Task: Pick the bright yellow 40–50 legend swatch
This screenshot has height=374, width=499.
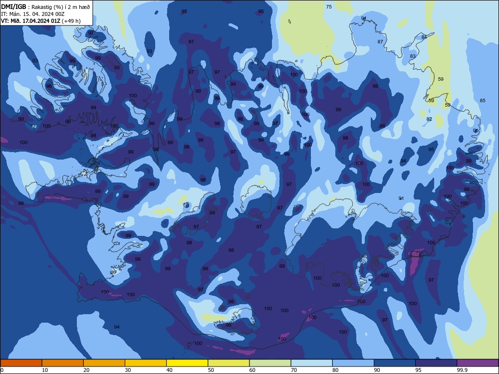Action: [187, 363]
